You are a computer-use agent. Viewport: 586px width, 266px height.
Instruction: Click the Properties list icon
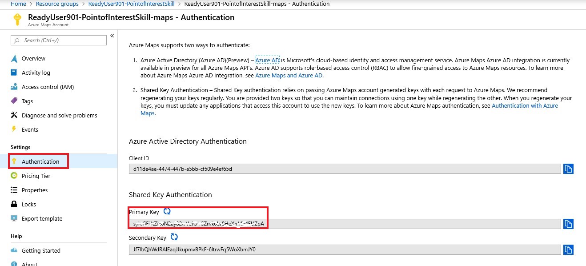click(14, 190)
